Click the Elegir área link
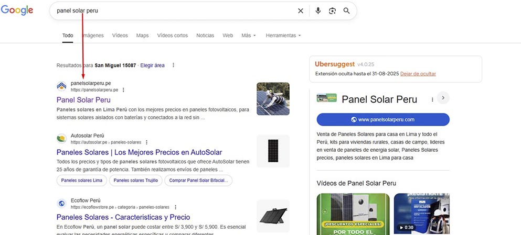The height and width of the screenshot is (235, 521). [x=152, y=65]
